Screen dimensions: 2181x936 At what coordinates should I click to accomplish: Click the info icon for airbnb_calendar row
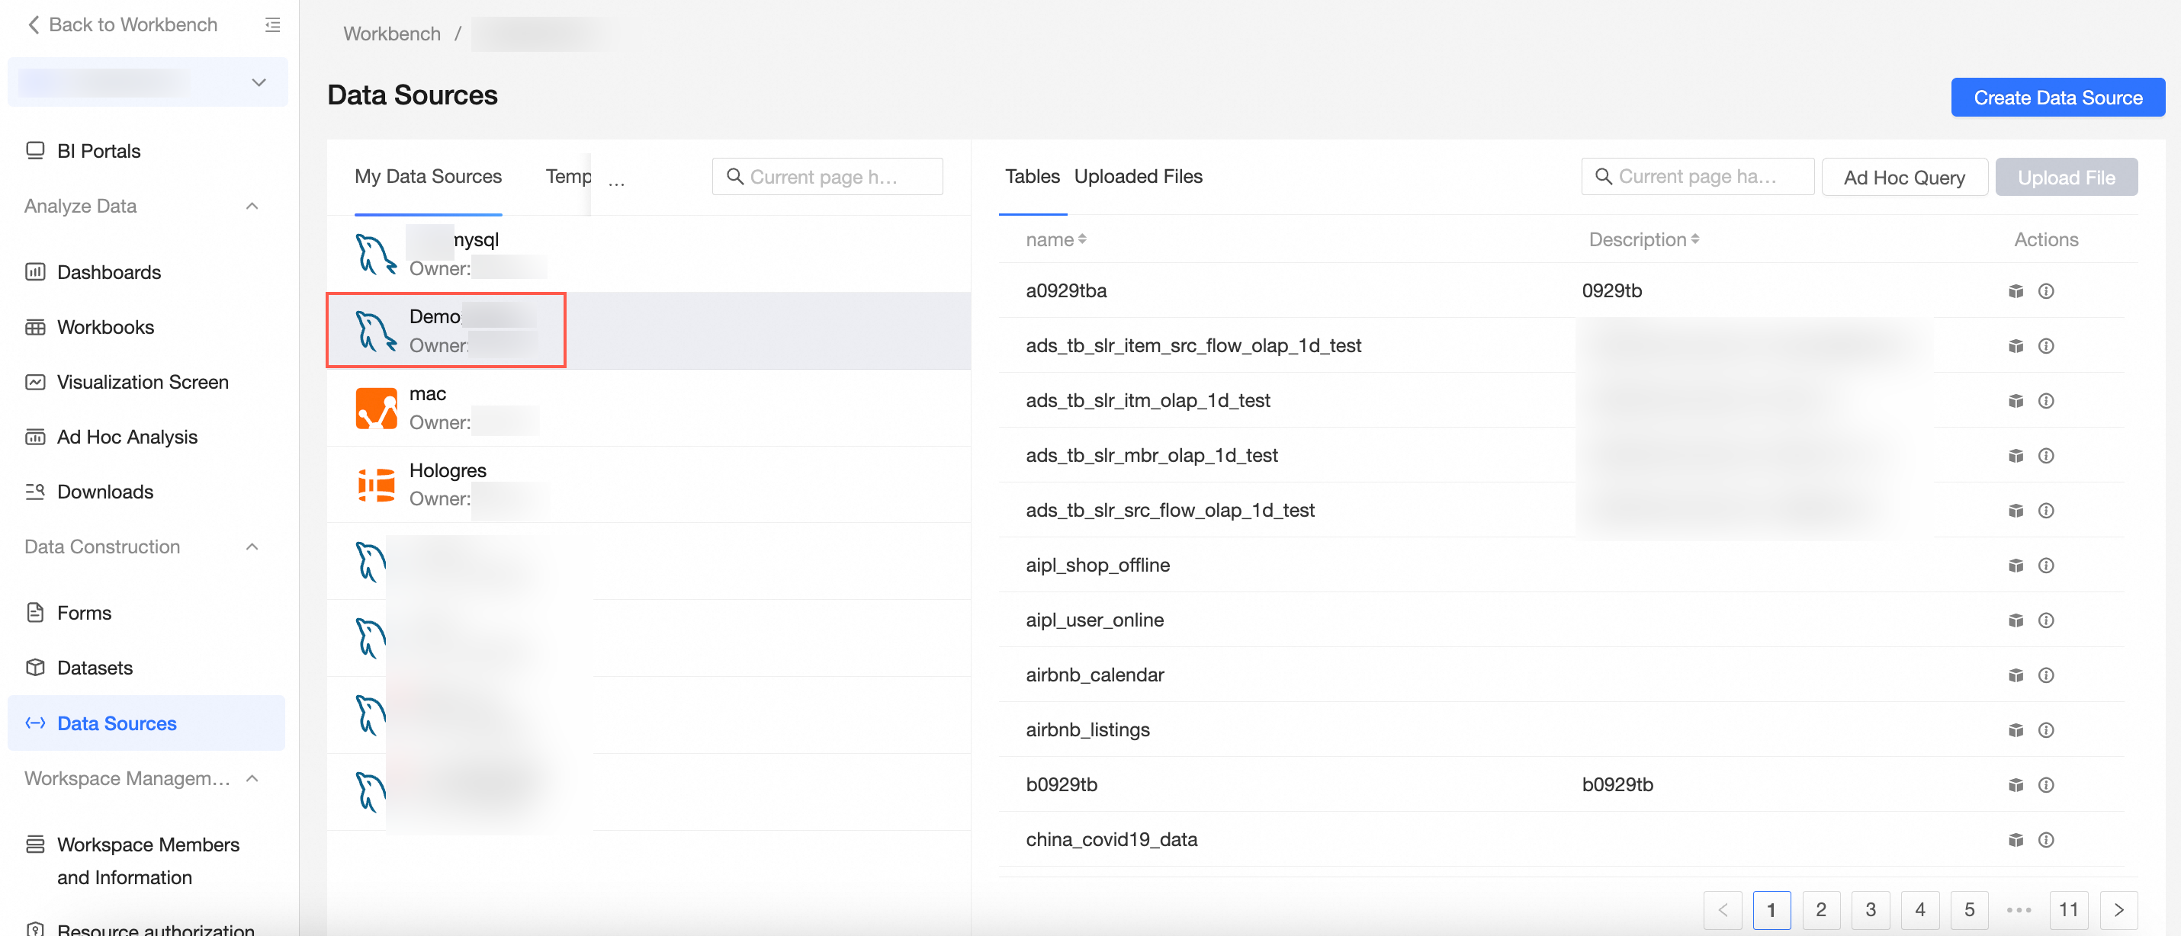coord(2045,675)
